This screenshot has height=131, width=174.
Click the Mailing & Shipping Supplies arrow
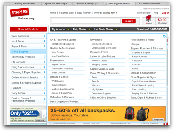pyautogui.click(x=44, y=82)
